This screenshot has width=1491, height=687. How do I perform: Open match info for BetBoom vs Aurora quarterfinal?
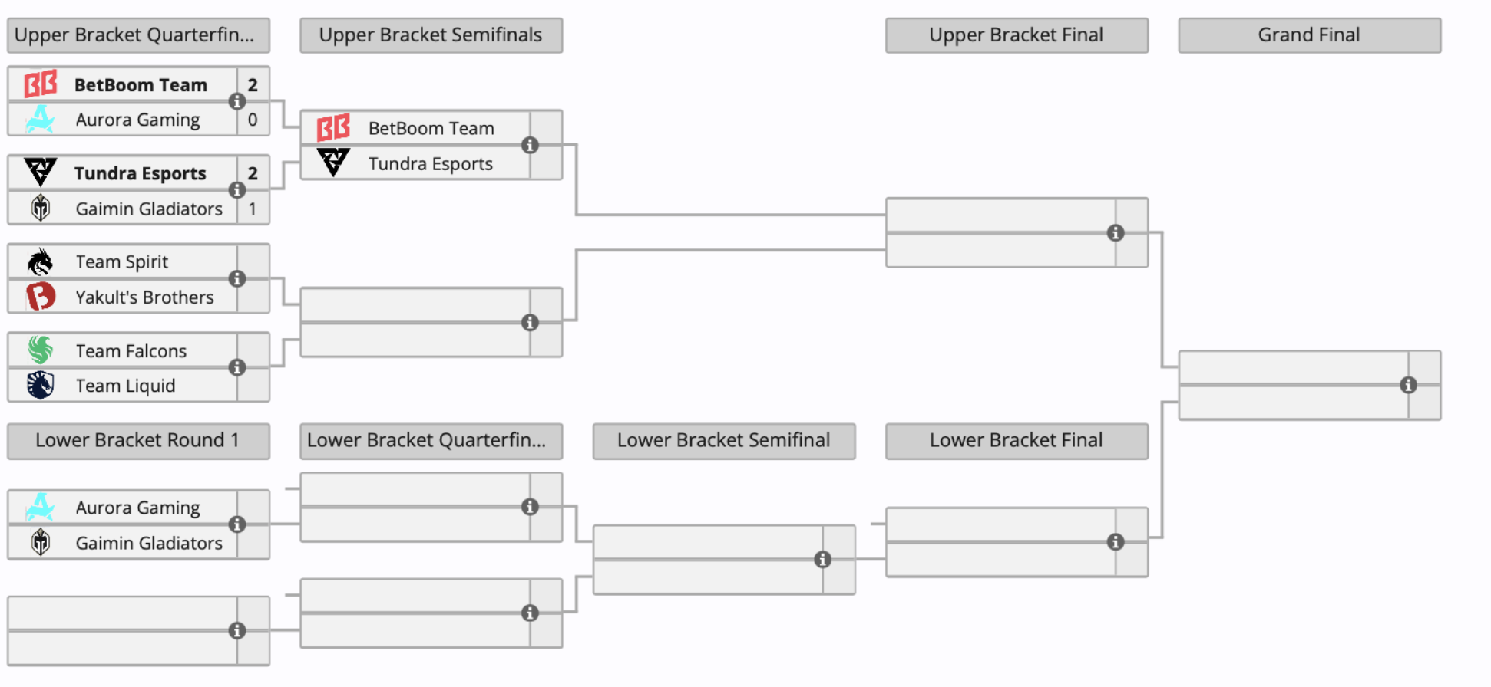coord(237,101)
